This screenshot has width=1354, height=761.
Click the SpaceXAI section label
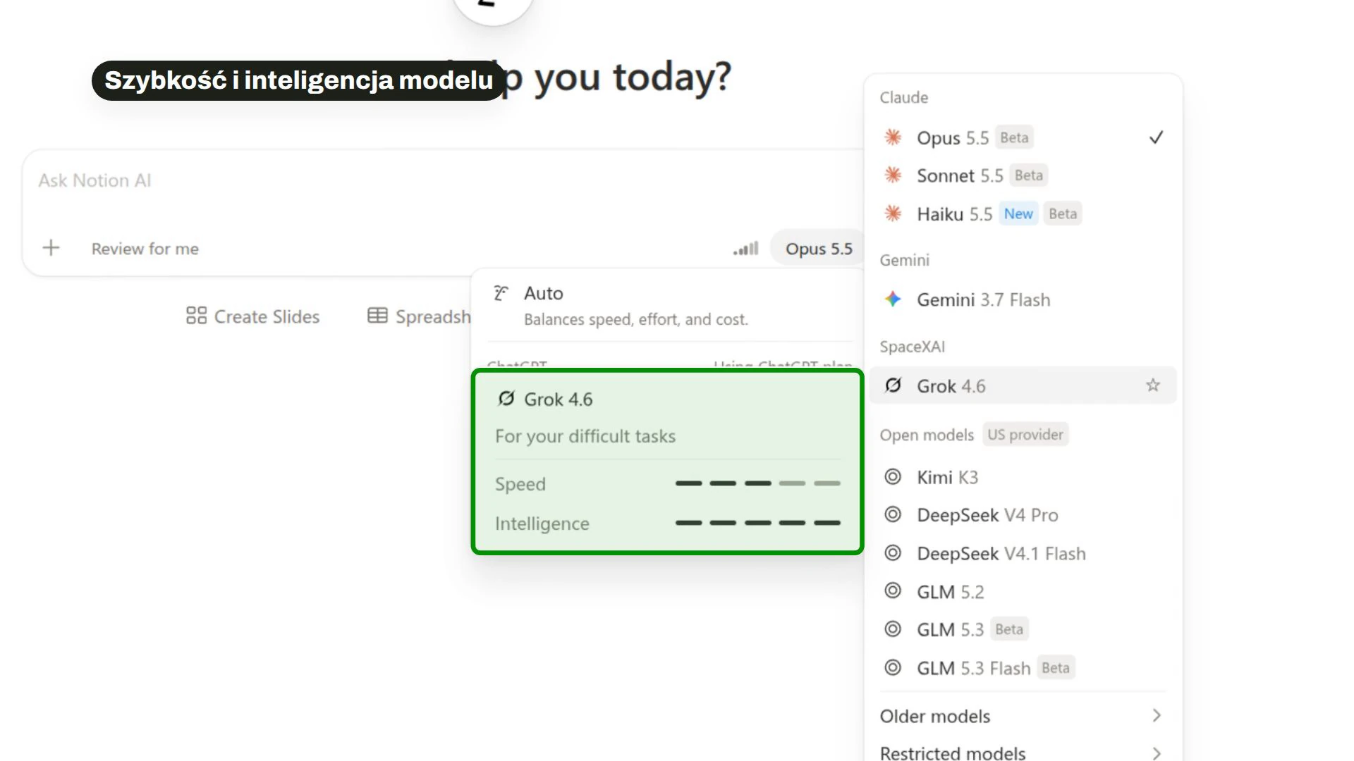click(913, 347)
